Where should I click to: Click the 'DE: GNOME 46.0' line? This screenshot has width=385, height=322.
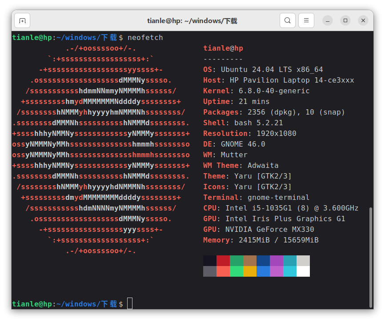pyautogui.click(x=234, y=144)
